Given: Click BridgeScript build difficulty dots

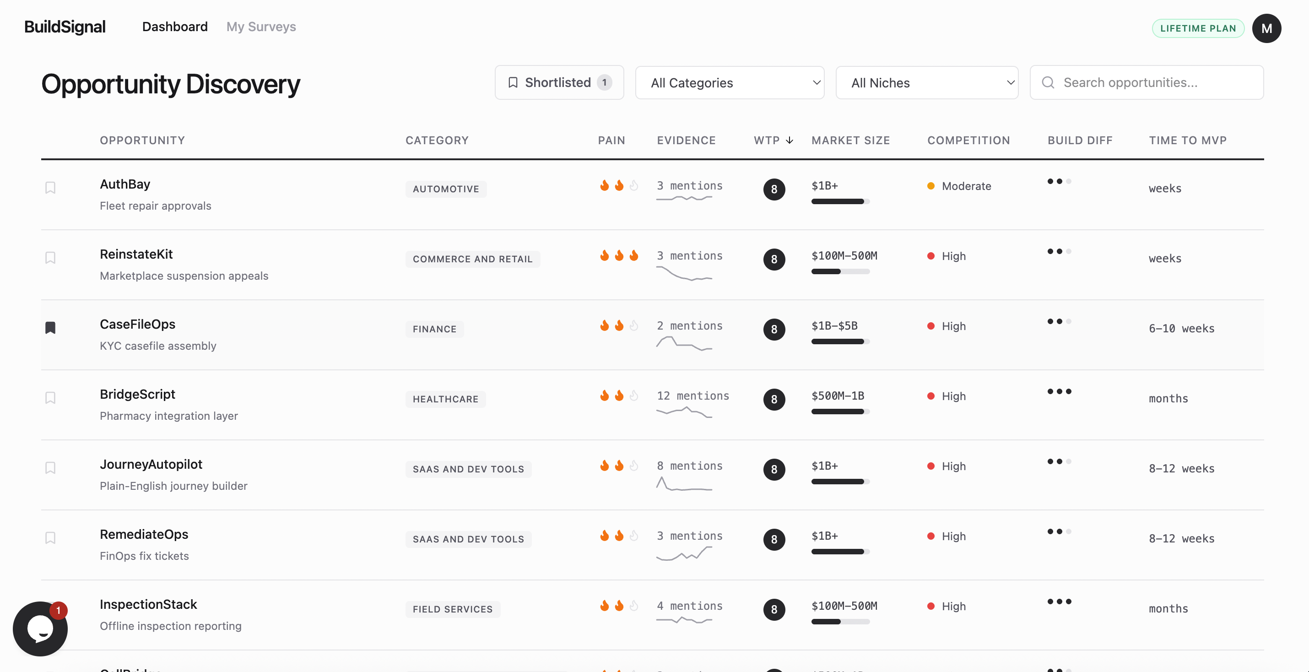Looking at the screenshot, I should [x=1059, y=391].
